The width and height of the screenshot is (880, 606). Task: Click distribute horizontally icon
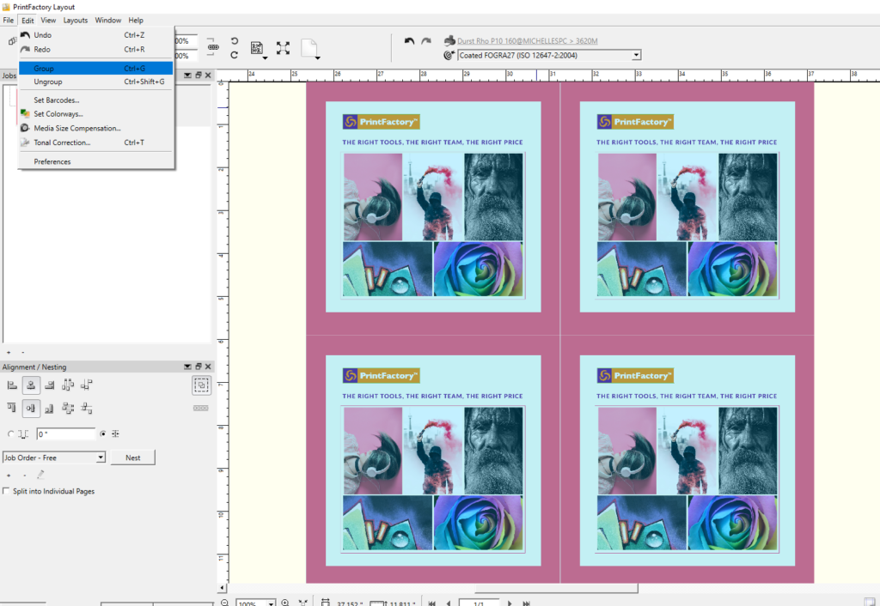[68, 385]
